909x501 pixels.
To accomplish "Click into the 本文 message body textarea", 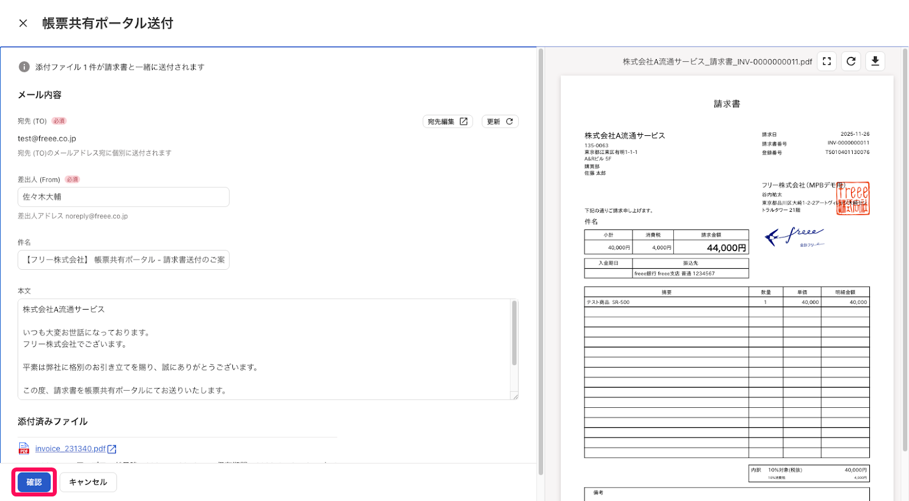I will click(264, 349).
